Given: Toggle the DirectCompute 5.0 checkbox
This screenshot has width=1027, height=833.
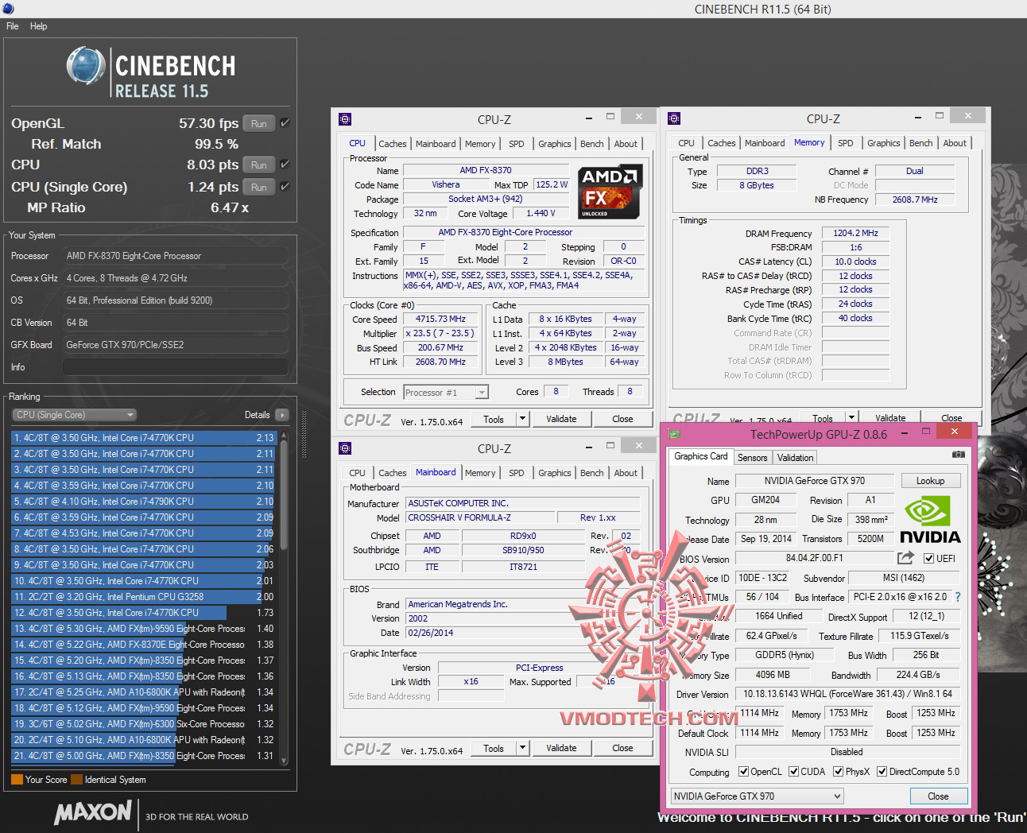Looking at the screenshot, I should click(882, 771).
